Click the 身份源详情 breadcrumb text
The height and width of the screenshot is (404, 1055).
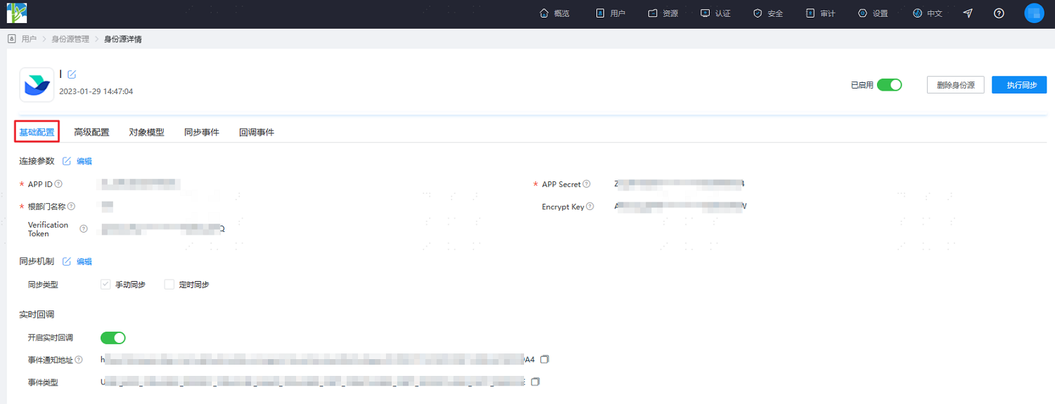click(x=123, y=39)
